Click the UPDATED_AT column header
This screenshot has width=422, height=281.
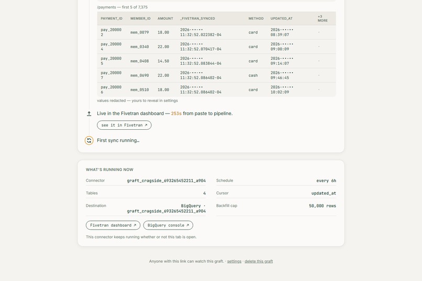(281, 18)
